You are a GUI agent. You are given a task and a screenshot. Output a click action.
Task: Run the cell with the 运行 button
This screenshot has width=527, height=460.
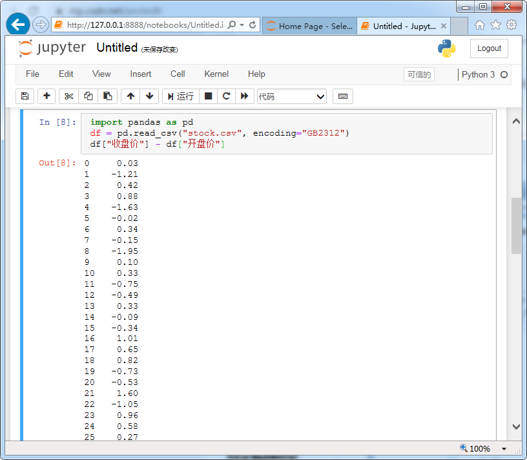coord(181,96)
